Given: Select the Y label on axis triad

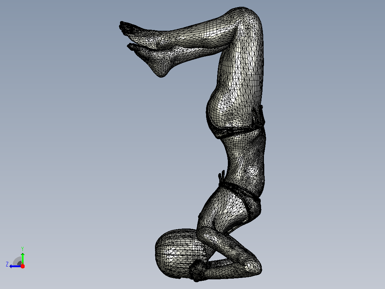Looking at the screenshot, I should pyautogui.click(x=22, y=249).
